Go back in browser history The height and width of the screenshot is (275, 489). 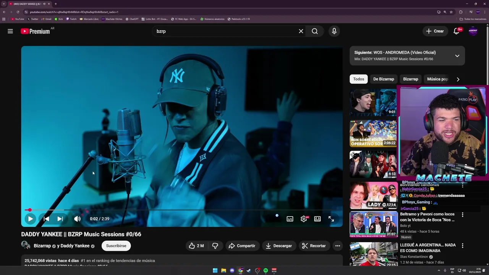[4, 12]
